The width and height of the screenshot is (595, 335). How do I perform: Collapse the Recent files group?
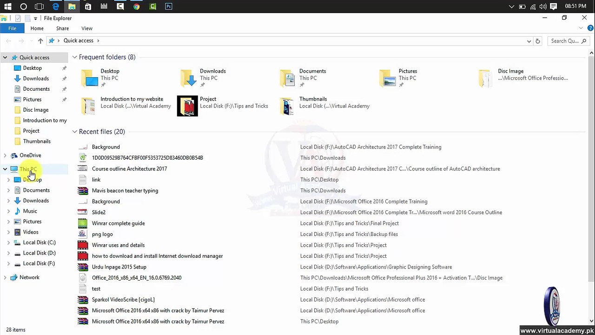(74, 132)
